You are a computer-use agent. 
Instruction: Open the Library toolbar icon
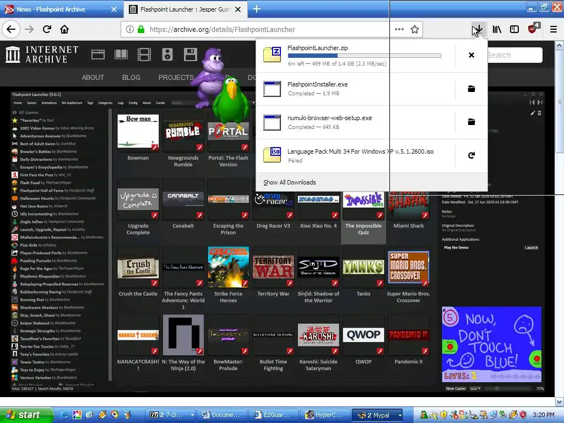point(497,30)
